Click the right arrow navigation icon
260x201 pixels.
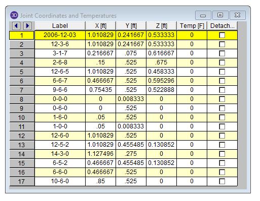[x=27, y=26]
